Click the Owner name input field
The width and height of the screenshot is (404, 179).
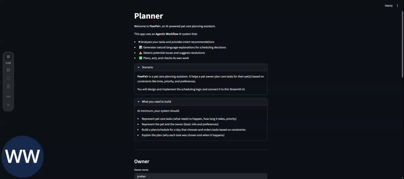[200, 176]
